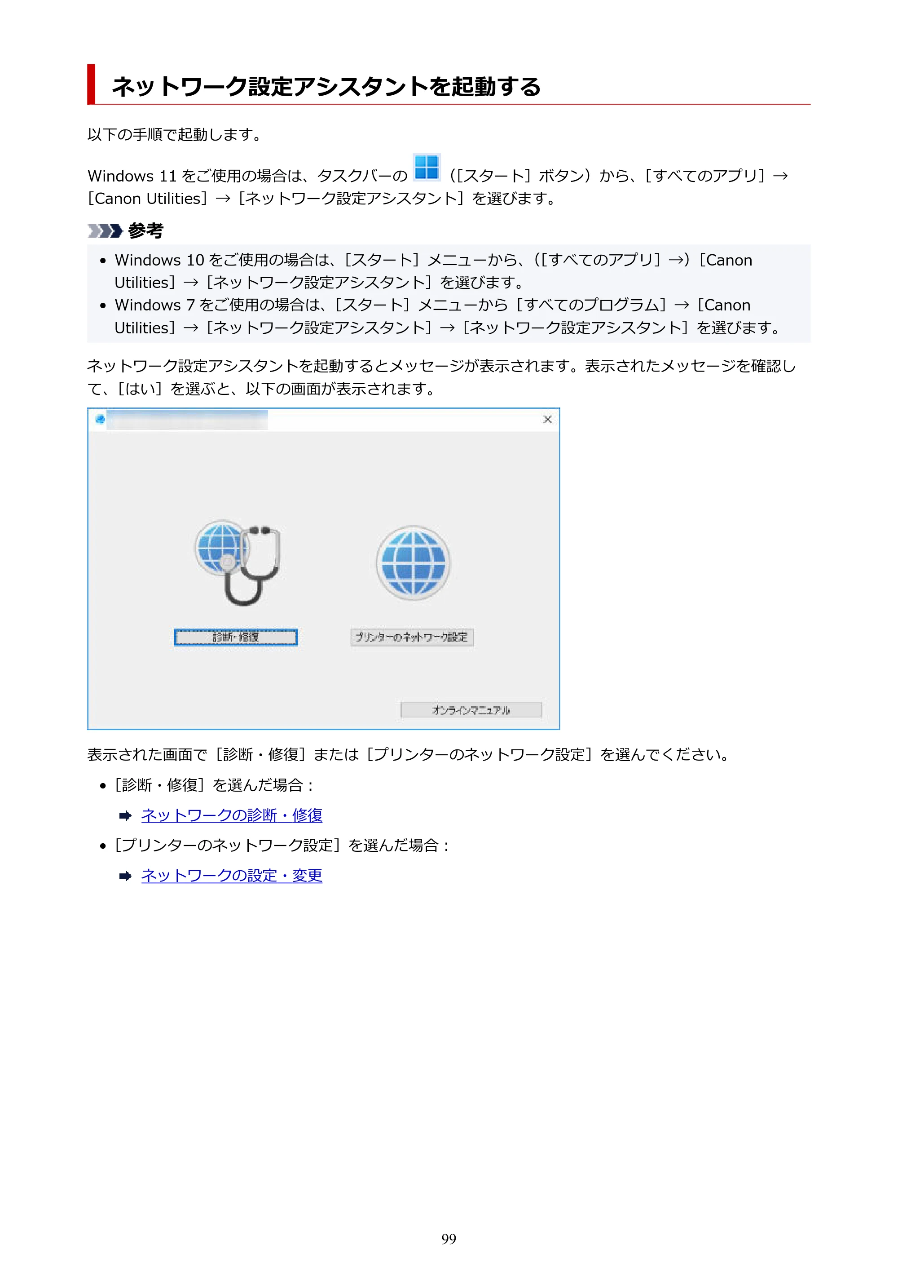Click the page number 99
Viewport: 898px width, 1271px height.
click(449, 1238)
